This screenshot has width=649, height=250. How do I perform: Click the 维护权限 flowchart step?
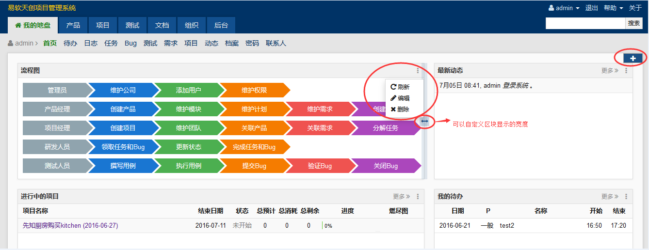[254, 90]
